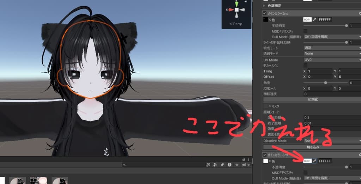Select white texture slot in メインカラー3rd
The width and height of the screenshot is (361, 184).
[x=265, y=161]
